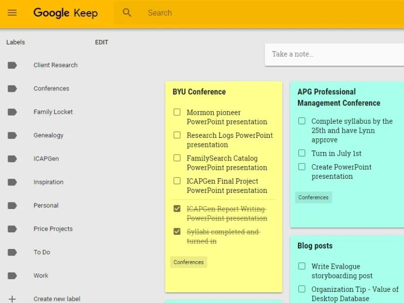Viewport: 404px width, 303px height.
Task: Open the Inspiration label icon
Action: click(13, 182)
